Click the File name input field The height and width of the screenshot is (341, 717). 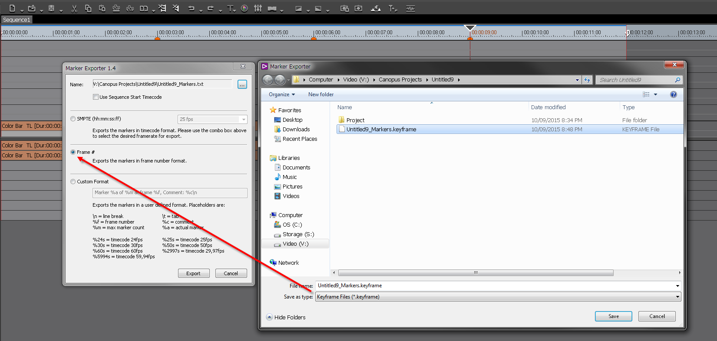495,286
